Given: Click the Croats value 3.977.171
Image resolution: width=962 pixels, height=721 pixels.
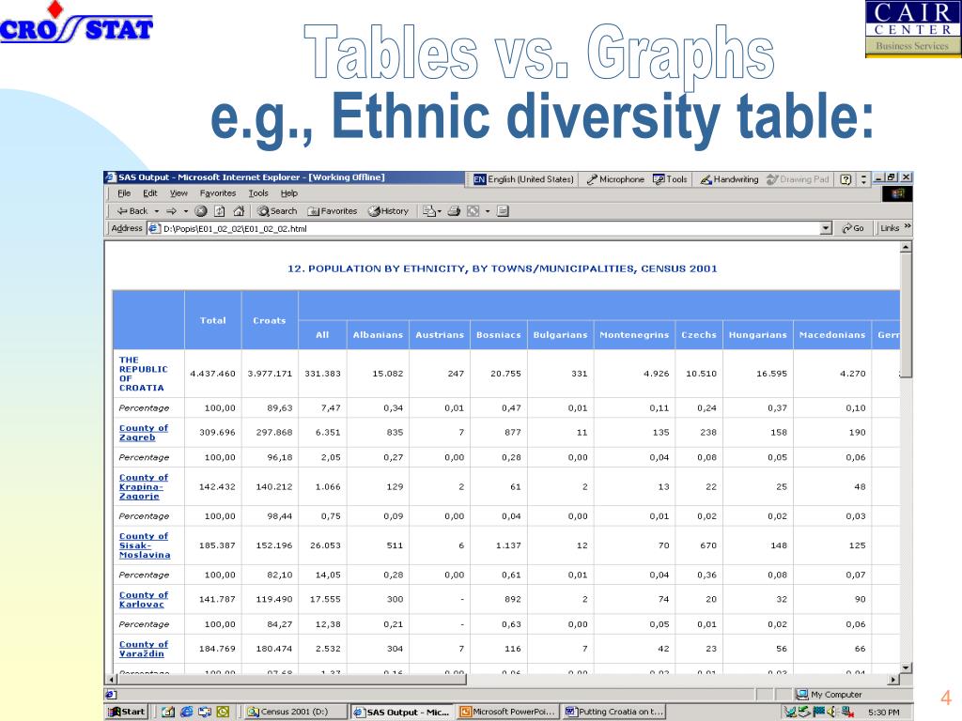Looking at the screenshot, I should (270, 374).
